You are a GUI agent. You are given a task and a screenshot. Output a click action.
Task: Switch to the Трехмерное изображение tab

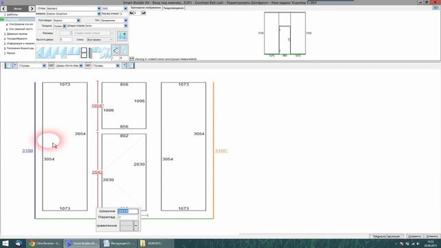(145, 8)
